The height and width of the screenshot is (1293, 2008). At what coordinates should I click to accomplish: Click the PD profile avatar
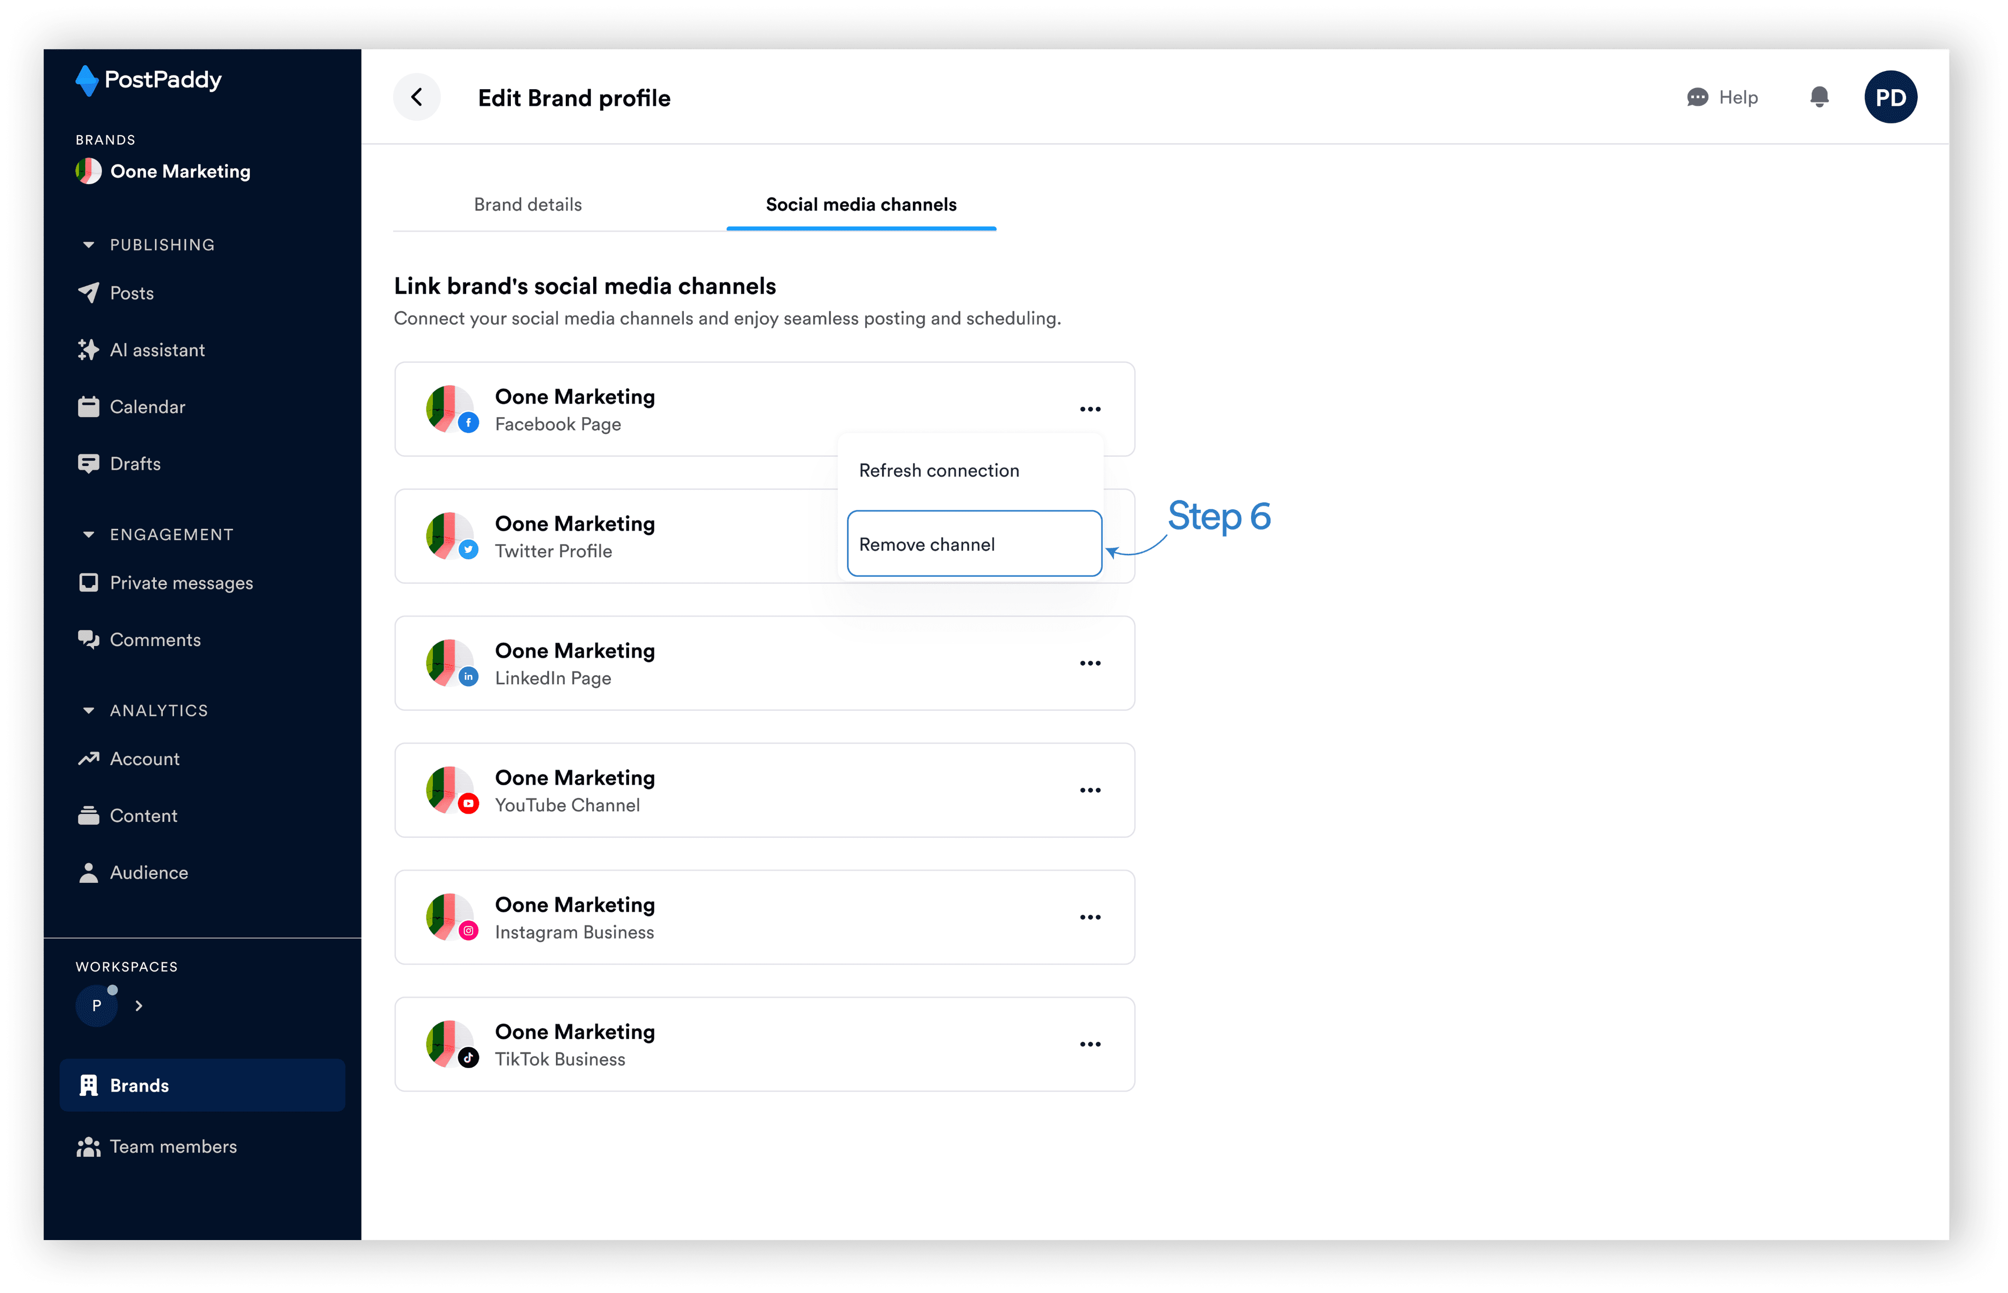[1889, 98]
